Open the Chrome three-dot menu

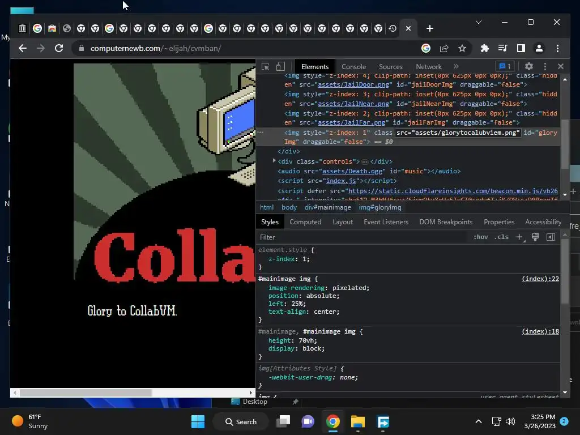point(557,48)
